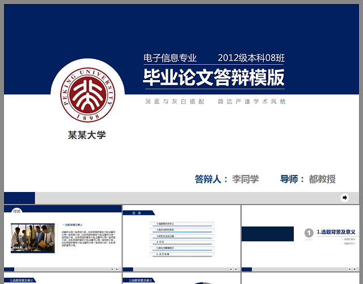Click heading 一.选题背景及意义 in overview slide
This screenshot has height=284, width=363.
pos(72,225)
